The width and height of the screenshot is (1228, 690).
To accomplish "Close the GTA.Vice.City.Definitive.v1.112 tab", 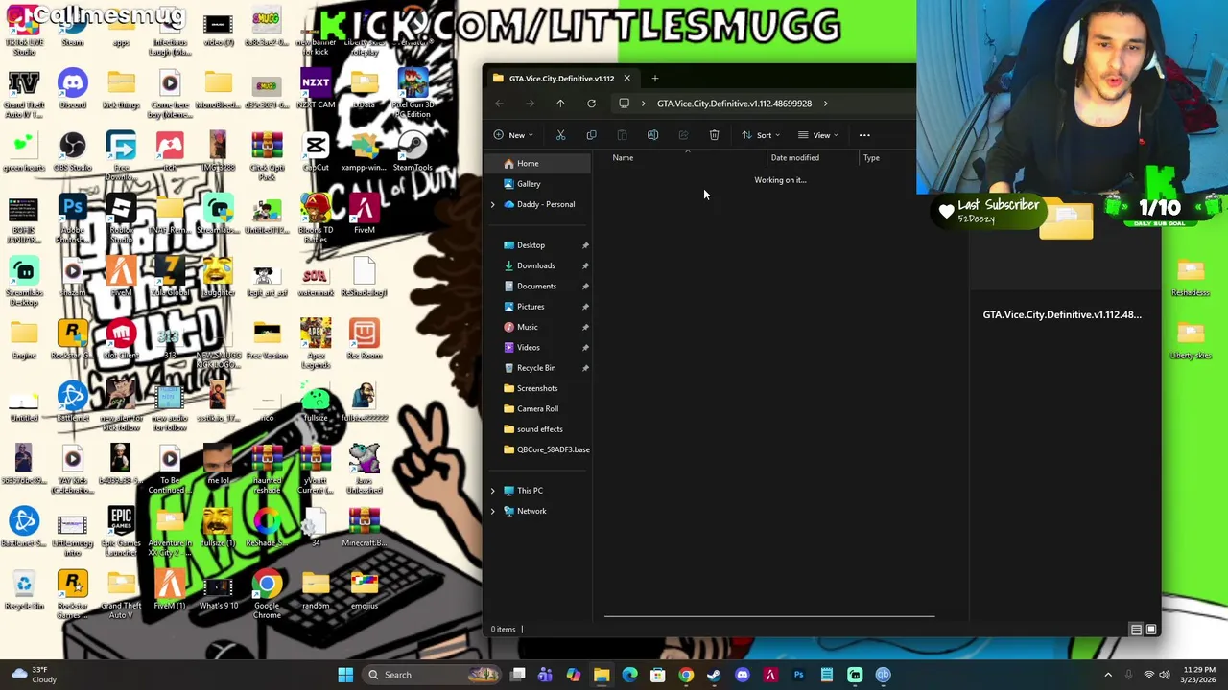I will tap(626, 79).
